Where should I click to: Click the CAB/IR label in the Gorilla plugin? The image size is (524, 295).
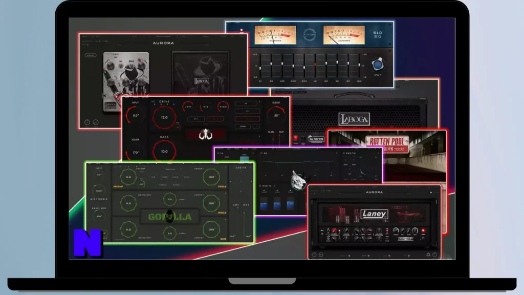pos(241,167)
